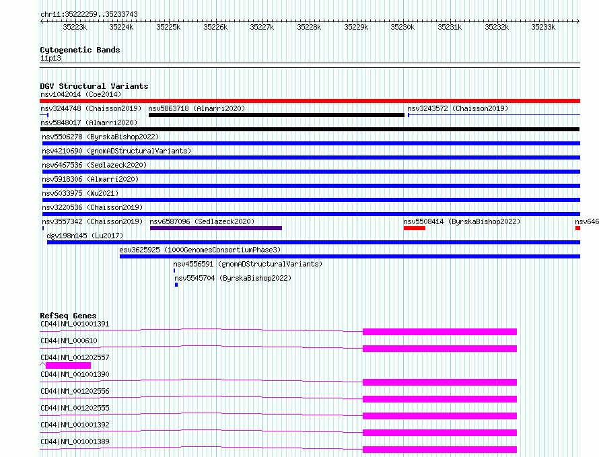
Task: Open the CD44|NM_001001391 transcript label
Action: 75,324
